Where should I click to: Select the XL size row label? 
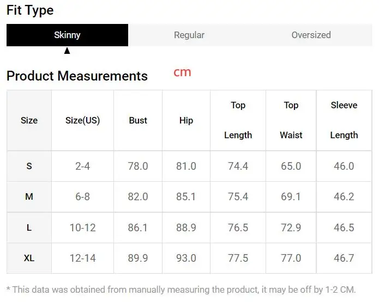tap(29, 258)
